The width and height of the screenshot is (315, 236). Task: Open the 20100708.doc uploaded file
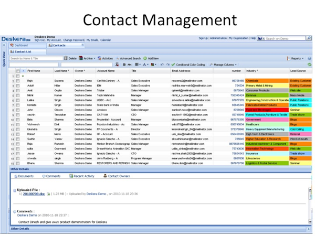34,194
